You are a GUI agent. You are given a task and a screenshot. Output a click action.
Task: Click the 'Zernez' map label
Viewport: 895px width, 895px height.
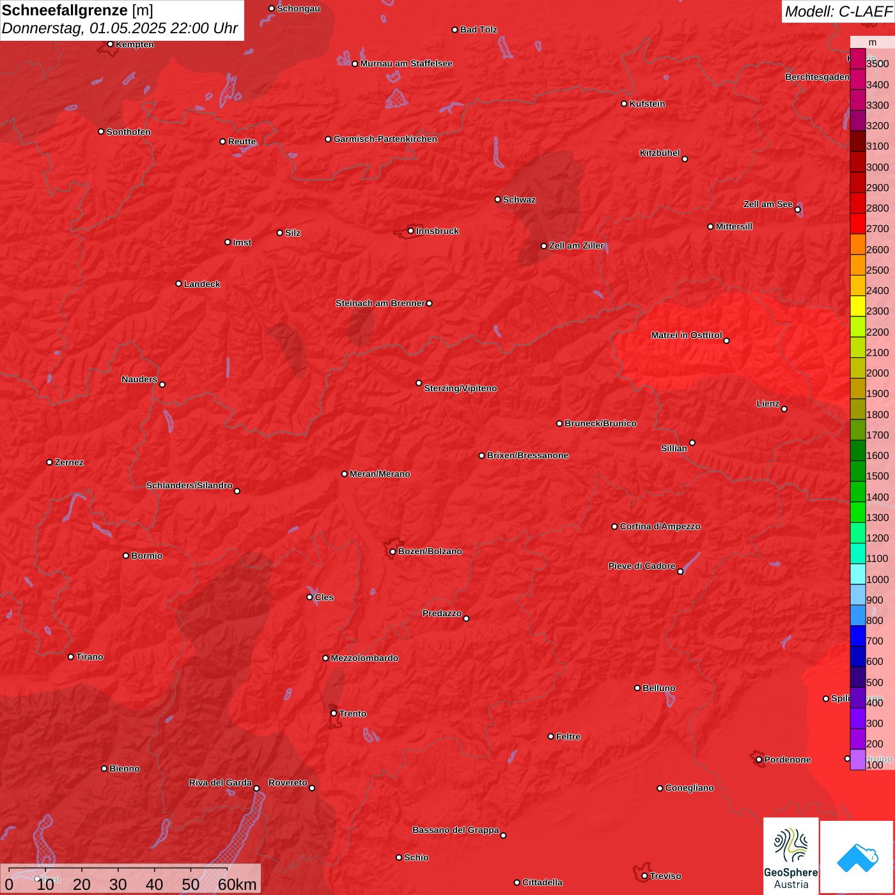(x=69, y=462)
